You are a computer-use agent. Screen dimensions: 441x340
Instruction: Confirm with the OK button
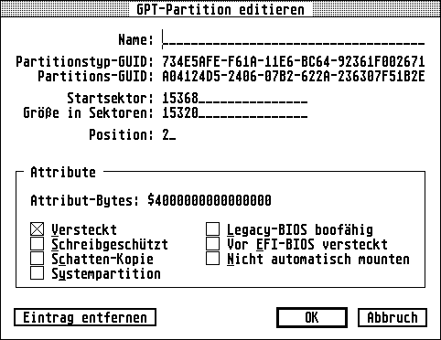pos(312,317)
